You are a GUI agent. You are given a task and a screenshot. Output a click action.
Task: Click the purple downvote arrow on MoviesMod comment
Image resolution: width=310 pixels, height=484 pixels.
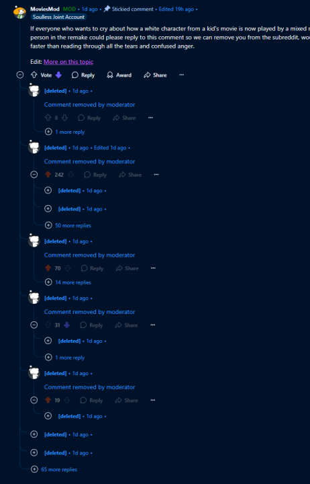[x=58, y=75]
